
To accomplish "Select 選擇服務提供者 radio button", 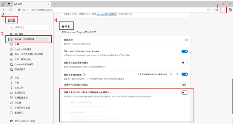I will [67, 113].
